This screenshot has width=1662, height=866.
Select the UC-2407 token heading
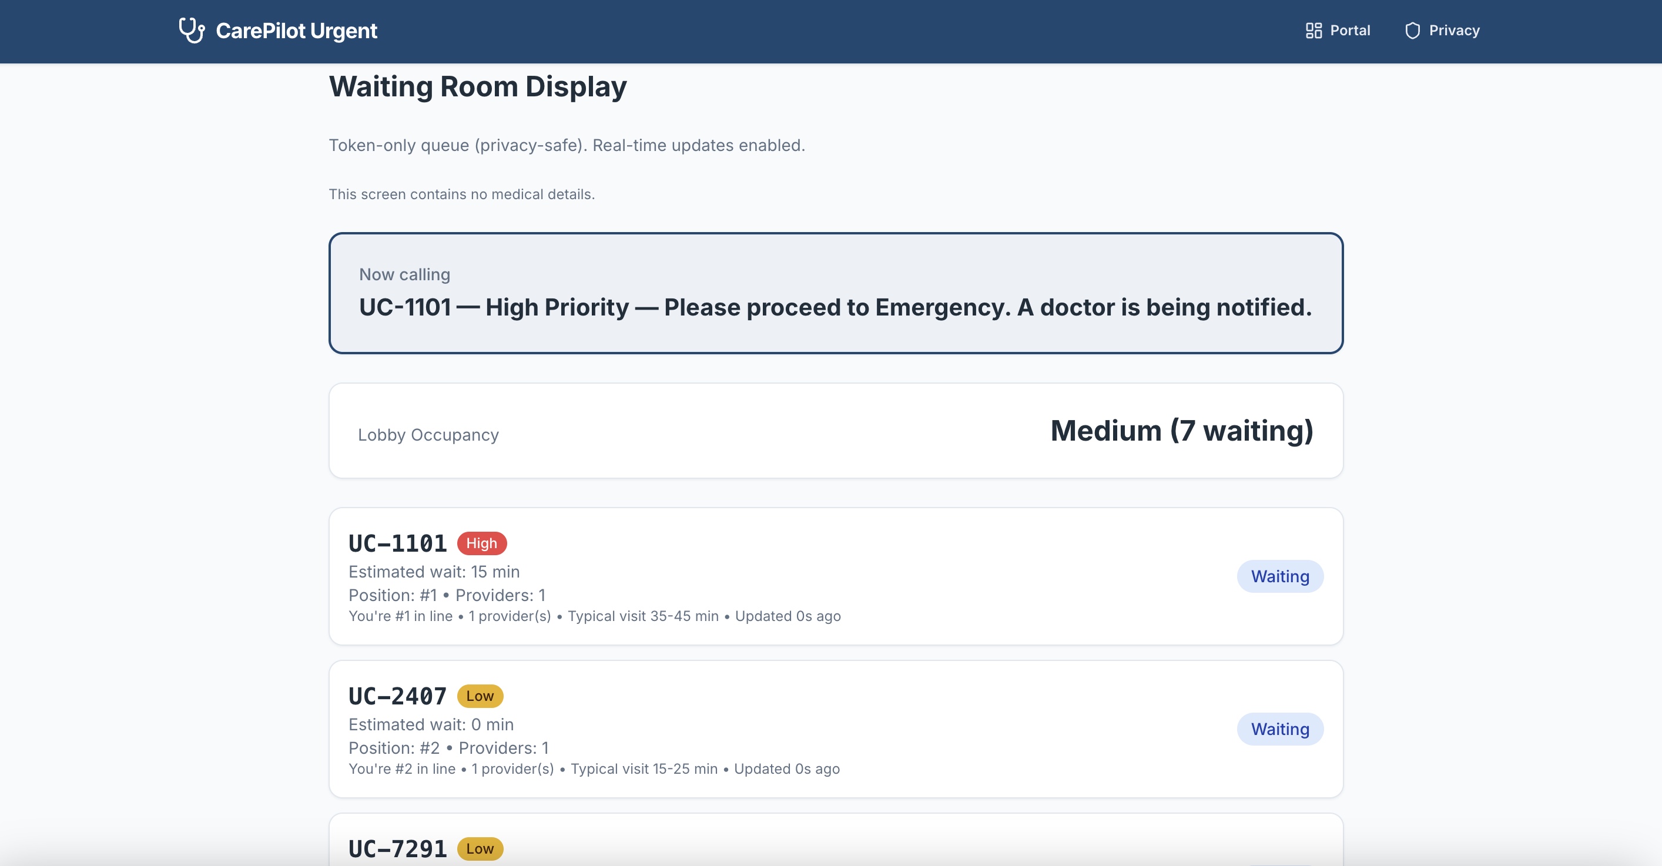point(397,696)
